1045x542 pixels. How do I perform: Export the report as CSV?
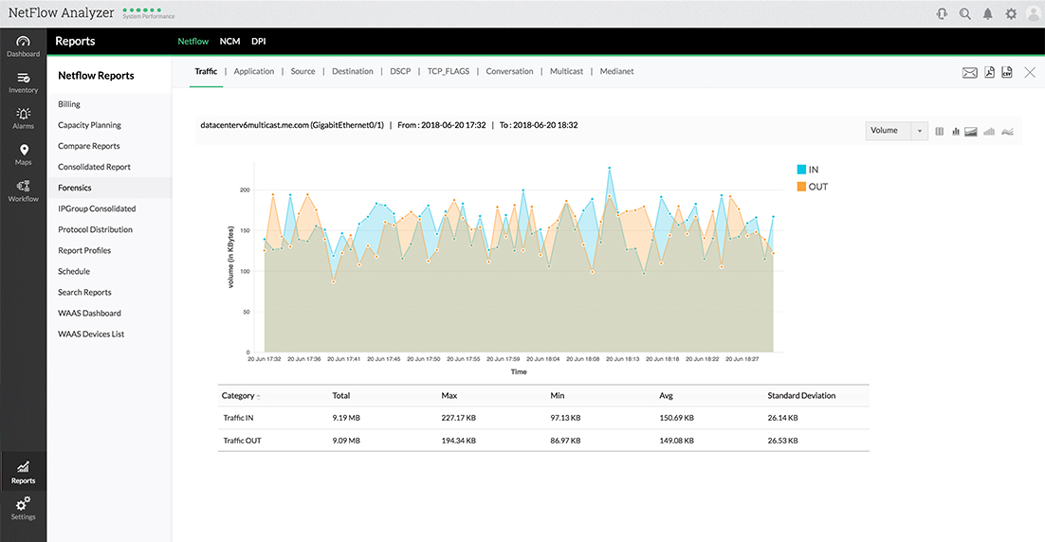1007,73
